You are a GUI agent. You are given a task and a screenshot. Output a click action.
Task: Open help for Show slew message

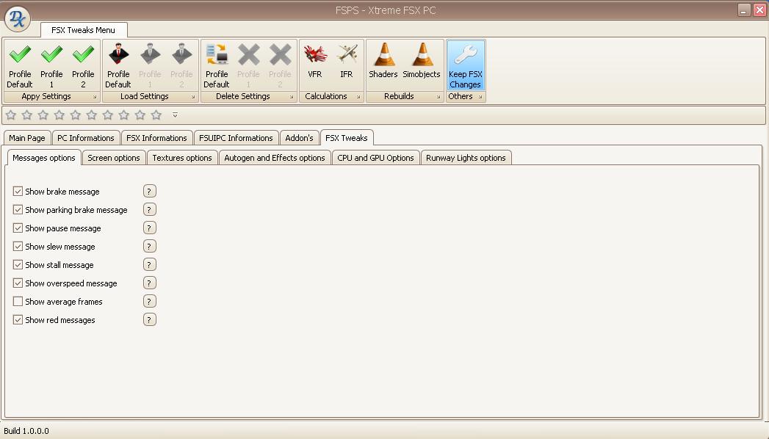150,247
